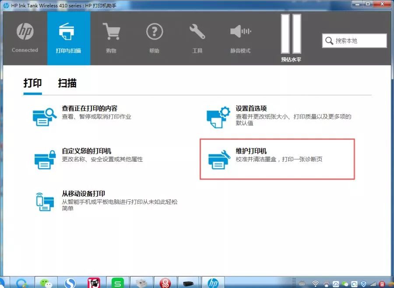Toggle 静音模式 quiet mode speaker
Screen dimensions: 394x288
(x=240, y=38)
